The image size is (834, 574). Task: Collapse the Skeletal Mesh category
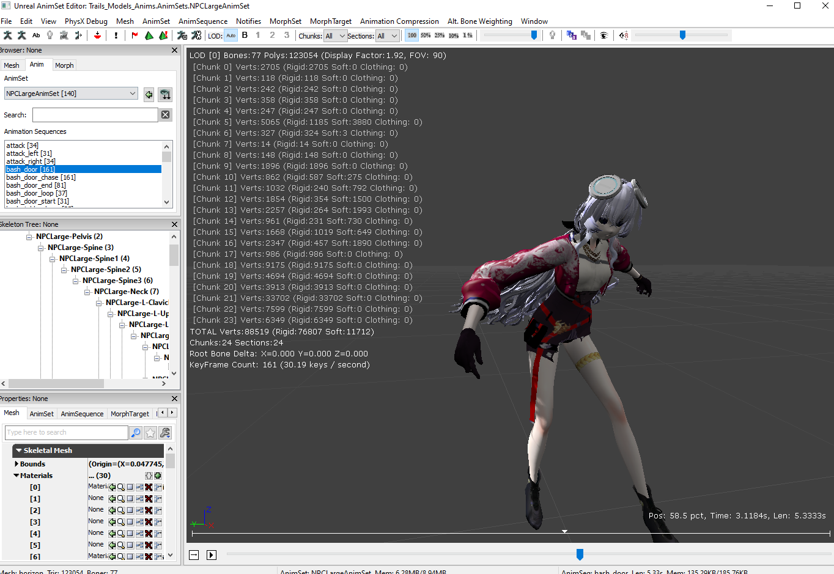[19, 451]
